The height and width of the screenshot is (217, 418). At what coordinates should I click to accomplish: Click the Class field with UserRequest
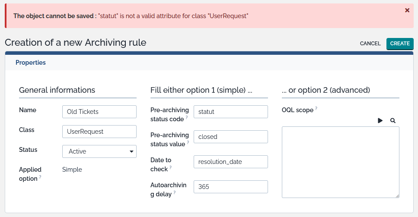coord(99,132)
